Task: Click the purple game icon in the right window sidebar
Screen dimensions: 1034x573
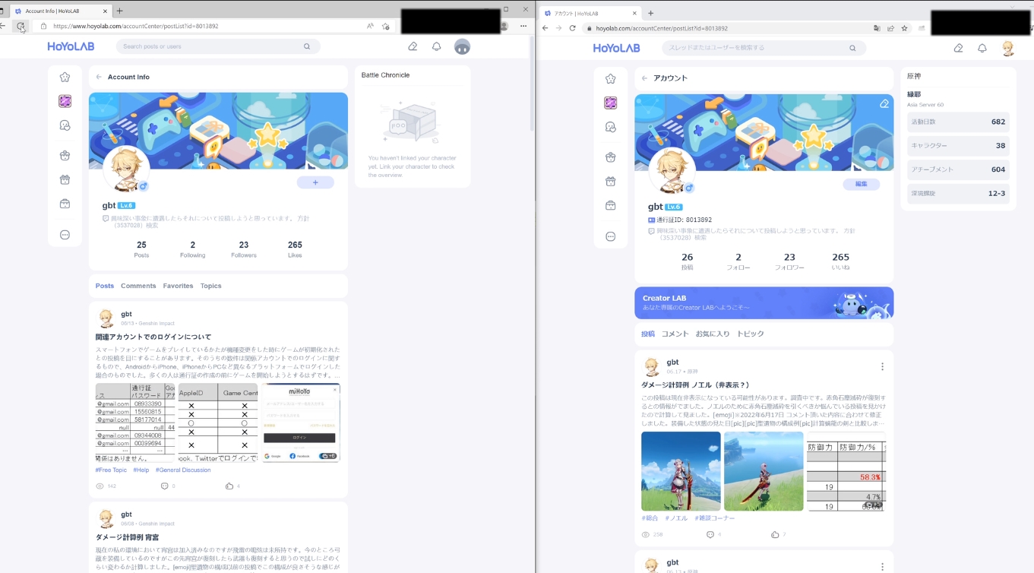Action: click(x=610, y=103)
